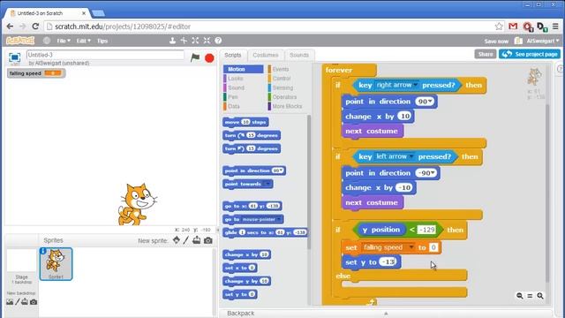This screenshot has width=565, height=318.
Task: Open falling speed variable dropdown
Action: (x=411, y=247)
